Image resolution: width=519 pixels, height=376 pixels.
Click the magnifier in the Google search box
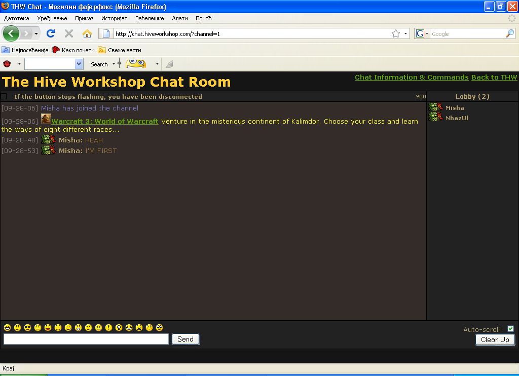510,33
